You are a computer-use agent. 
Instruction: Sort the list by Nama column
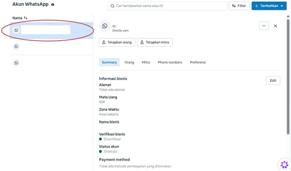coord(20,18)
